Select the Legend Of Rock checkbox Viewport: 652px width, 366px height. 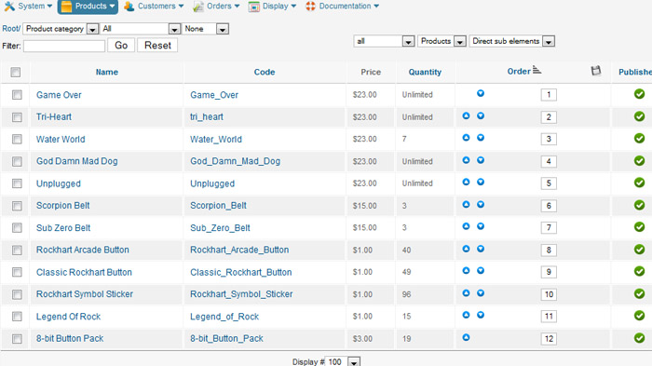pos(17,317)
